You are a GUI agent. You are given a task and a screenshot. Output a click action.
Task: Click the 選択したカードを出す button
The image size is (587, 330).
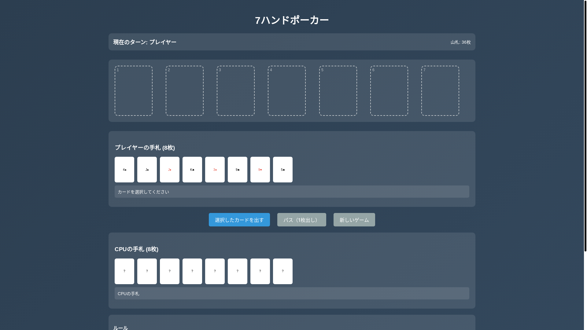[239, 220]
